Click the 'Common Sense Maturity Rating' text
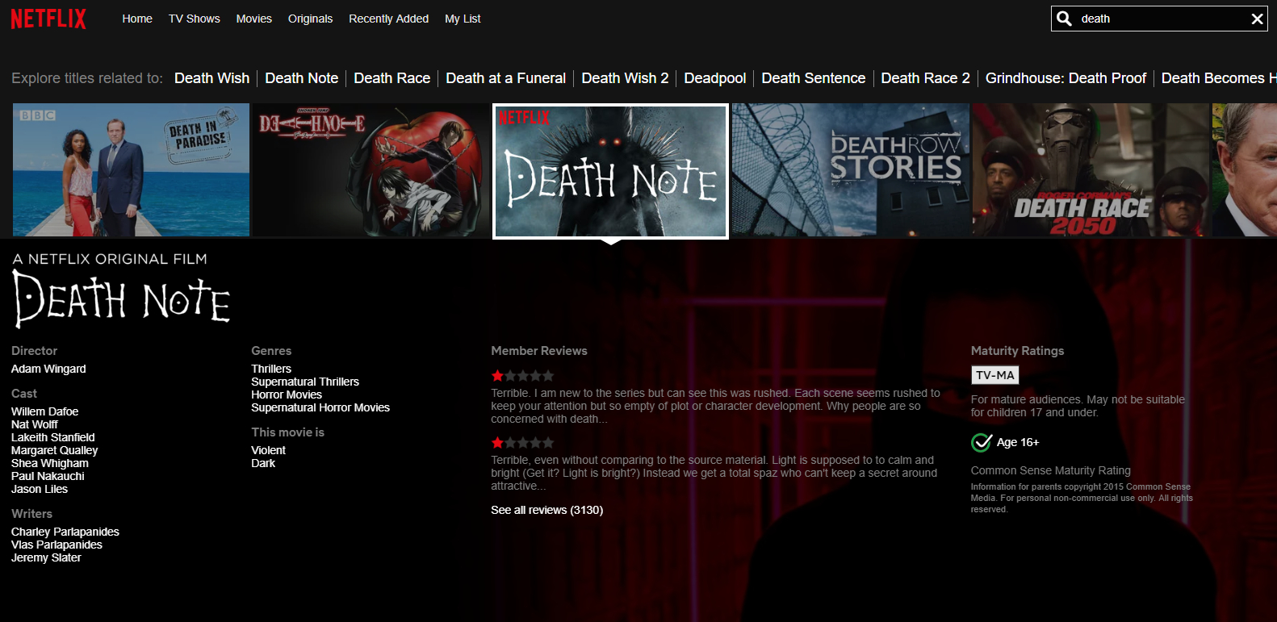 click(1050, 470)
